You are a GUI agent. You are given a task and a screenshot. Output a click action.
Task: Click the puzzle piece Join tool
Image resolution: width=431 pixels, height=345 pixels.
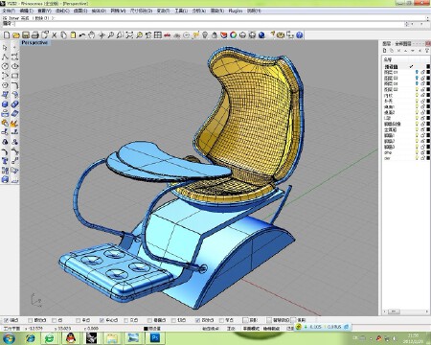5,123
